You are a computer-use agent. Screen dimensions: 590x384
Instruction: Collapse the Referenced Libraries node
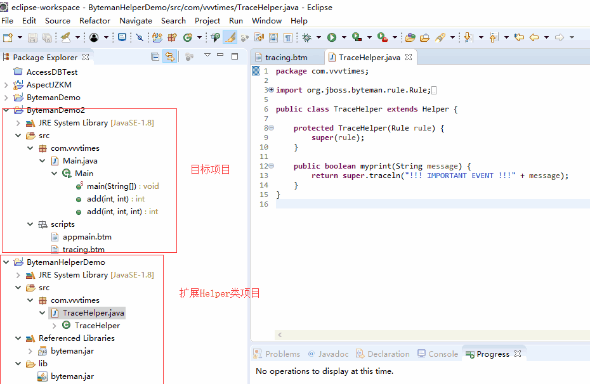pos(18,338)
